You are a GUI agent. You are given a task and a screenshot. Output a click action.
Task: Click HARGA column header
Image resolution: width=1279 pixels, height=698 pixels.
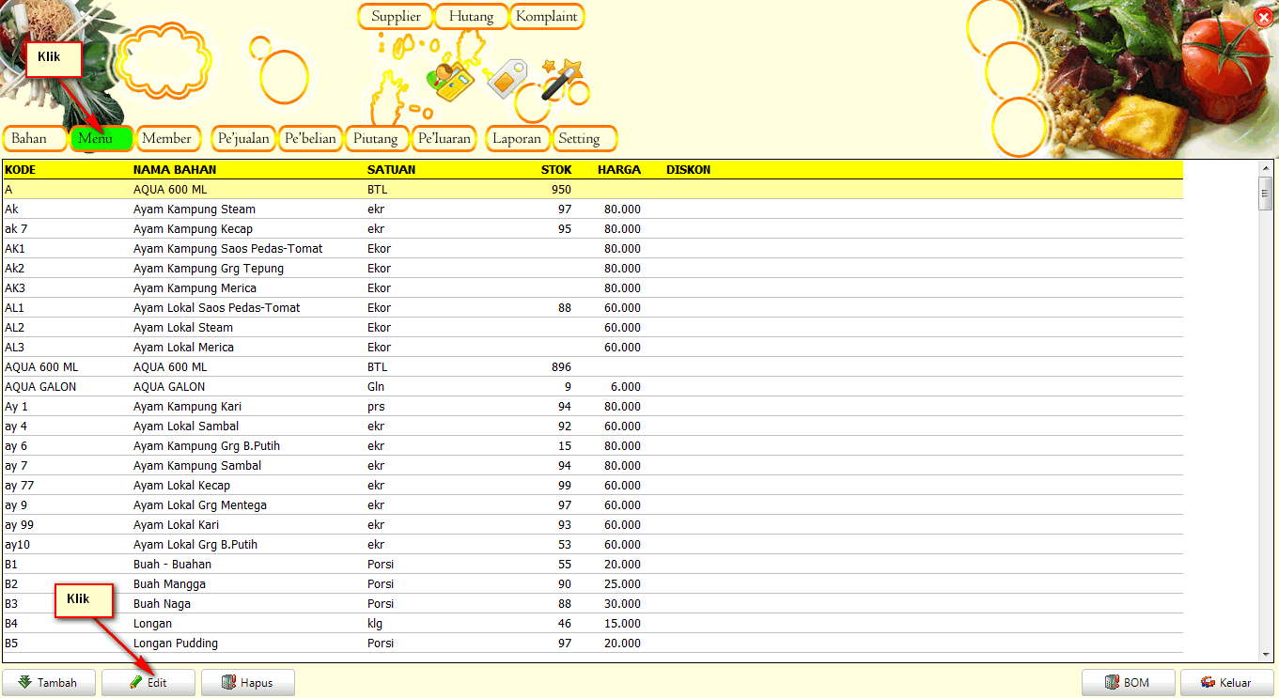tap(619, 170)
